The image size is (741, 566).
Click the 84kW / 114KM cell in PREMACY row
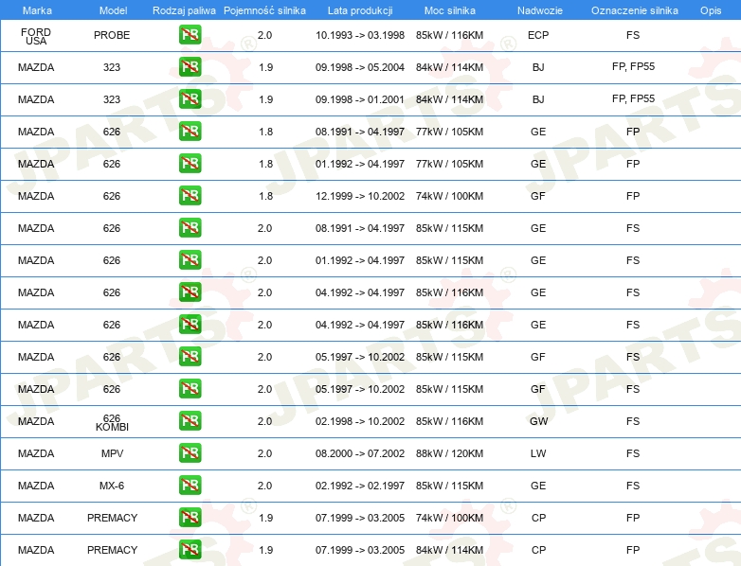(449, 550)
